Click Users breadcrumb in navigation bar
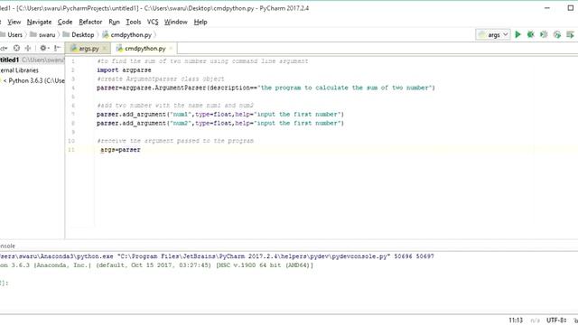Screen dimensions: 578x325 [11, 34]
